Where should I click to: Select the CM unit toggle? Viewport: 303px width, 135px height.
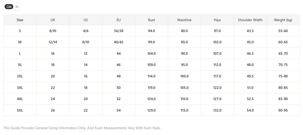9,7
